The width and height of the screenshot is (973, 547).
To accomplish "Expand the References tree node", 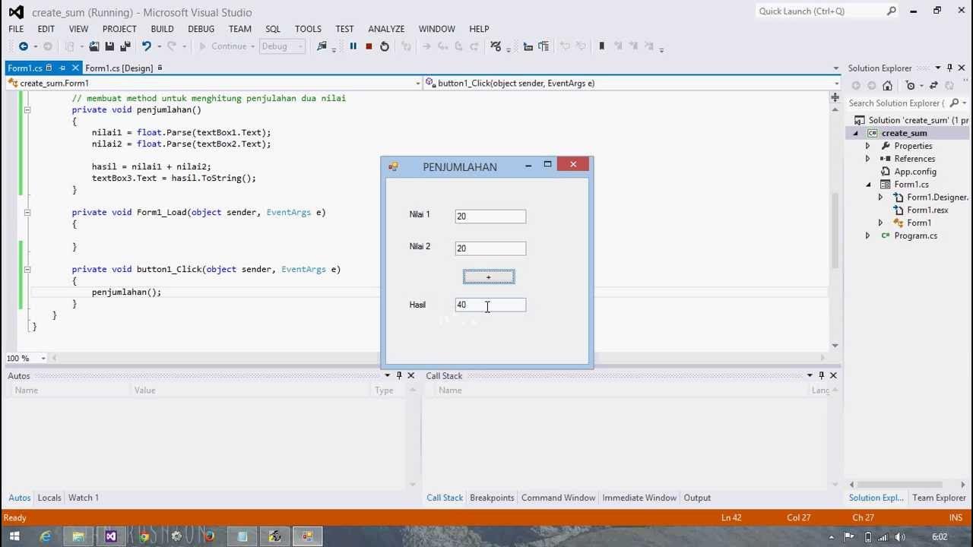I will (x=867, y=159).
